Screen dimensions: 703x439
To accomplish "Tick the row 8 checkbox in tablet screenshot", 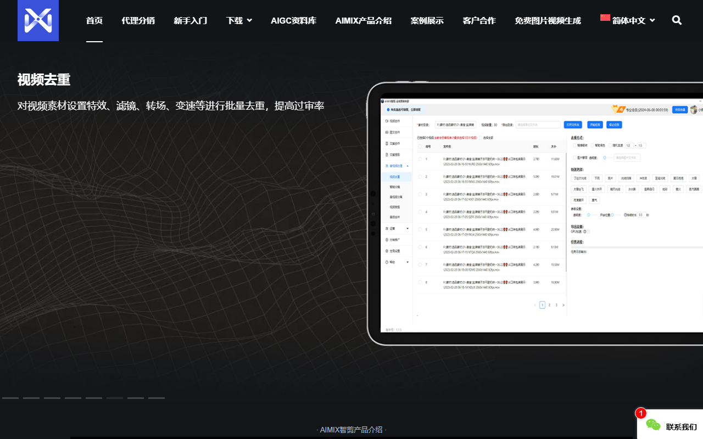I will pos(420,282).
